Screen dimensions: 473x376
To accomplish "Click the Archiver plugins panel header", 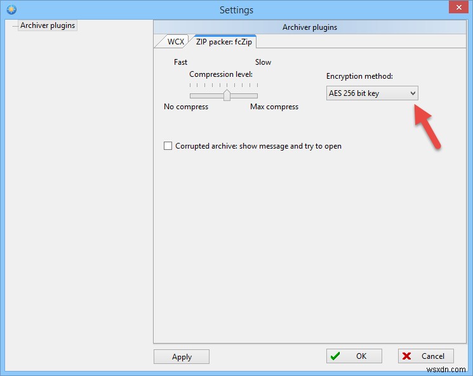I will coord(310,27).
